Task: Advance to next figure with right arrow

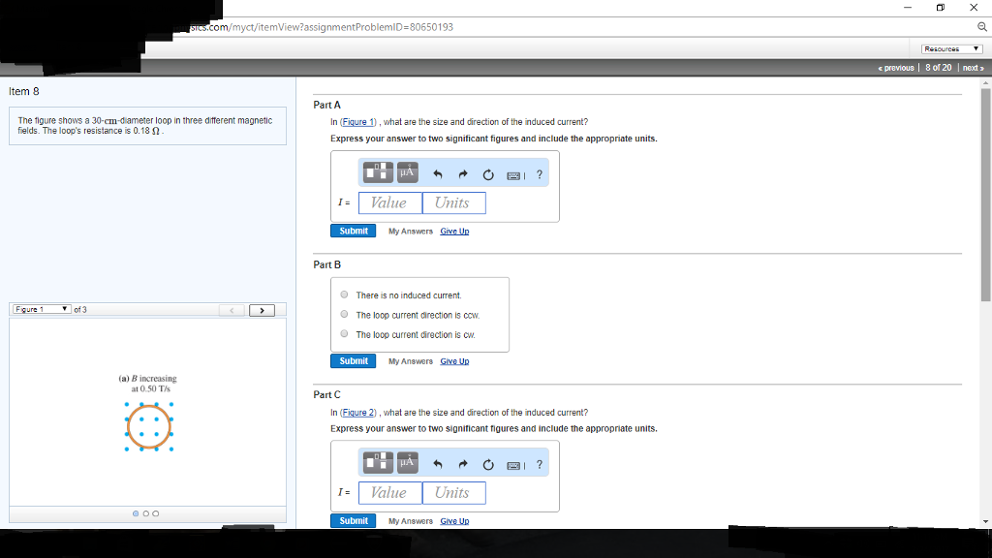Action: (x=263, y=309)
